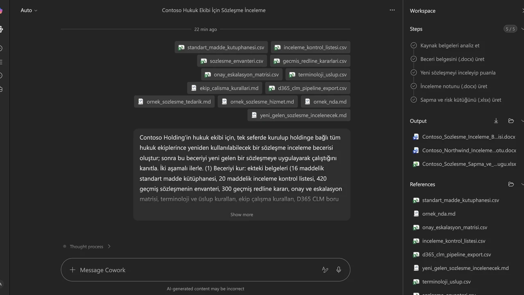Open the three-dot menu beside conversation title

click(x=392, y=10)
